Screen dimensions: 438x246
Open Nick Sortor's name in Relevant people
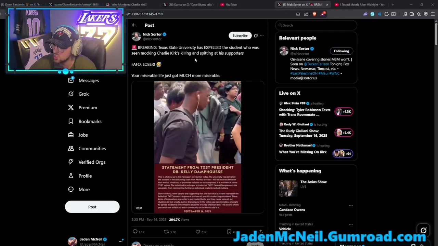[300, 49]
